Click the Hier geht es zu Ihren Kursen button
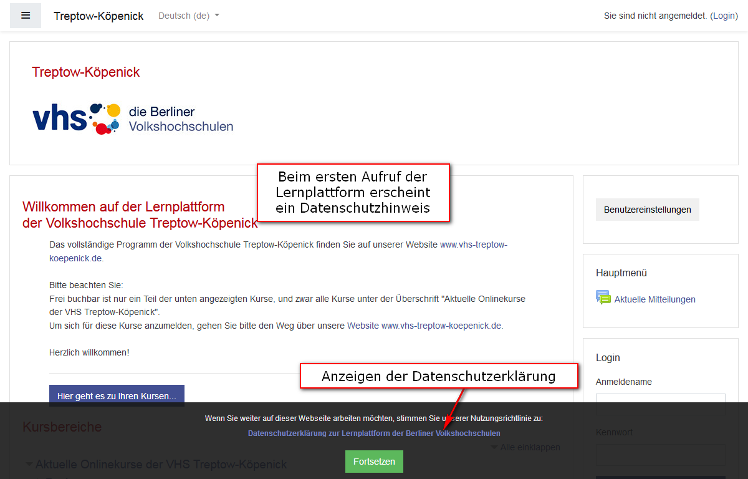748x479 pixels. pos(117,395)
